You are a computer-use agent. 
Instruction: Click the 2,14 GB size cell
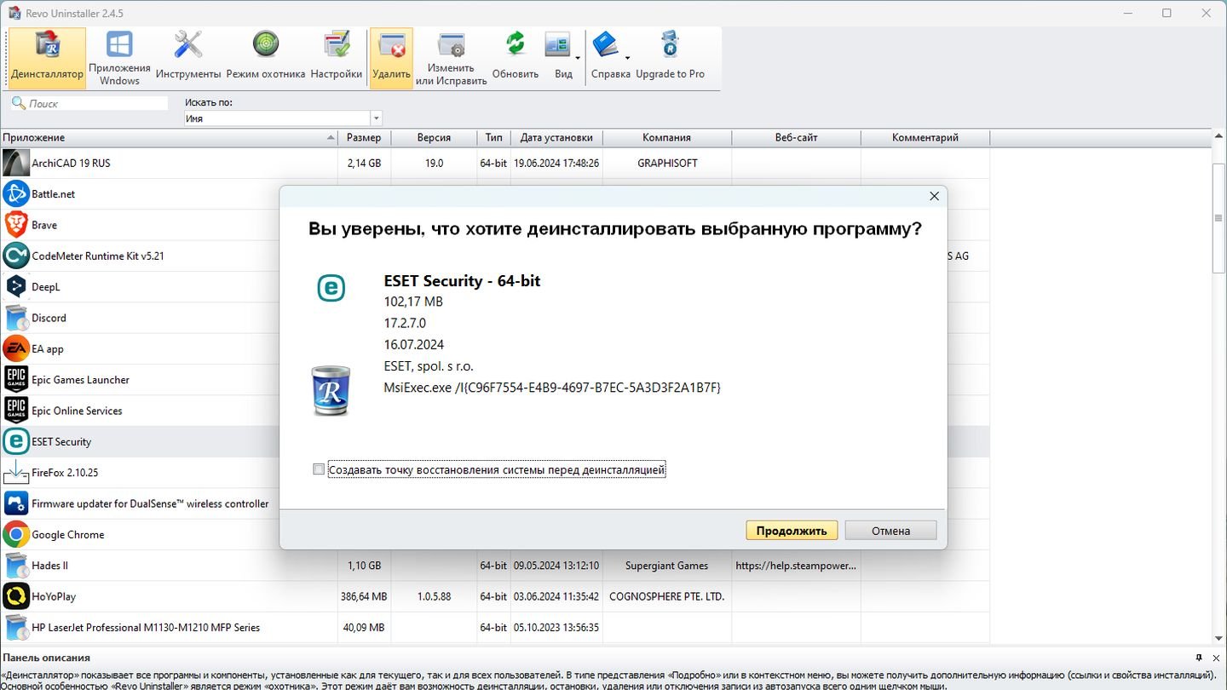365,163
